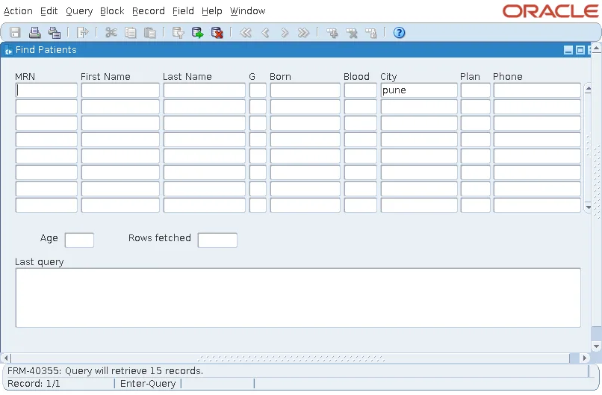
Task: Click record block scrollbar down arrow
Action: click(x=588, y=208)
